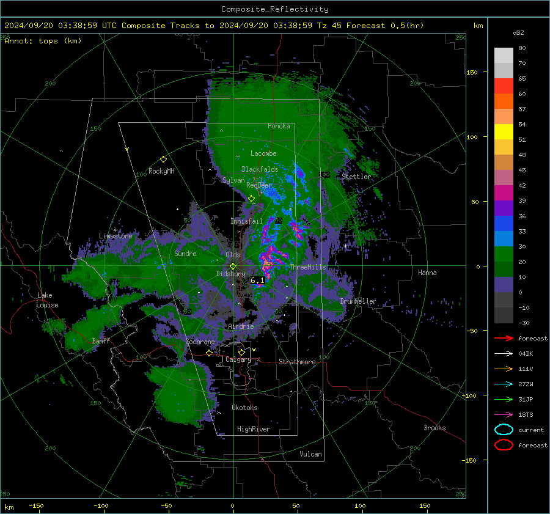Click the orange 57-60 dBZ swatch

pyautogui.click(x=504, y=101)
